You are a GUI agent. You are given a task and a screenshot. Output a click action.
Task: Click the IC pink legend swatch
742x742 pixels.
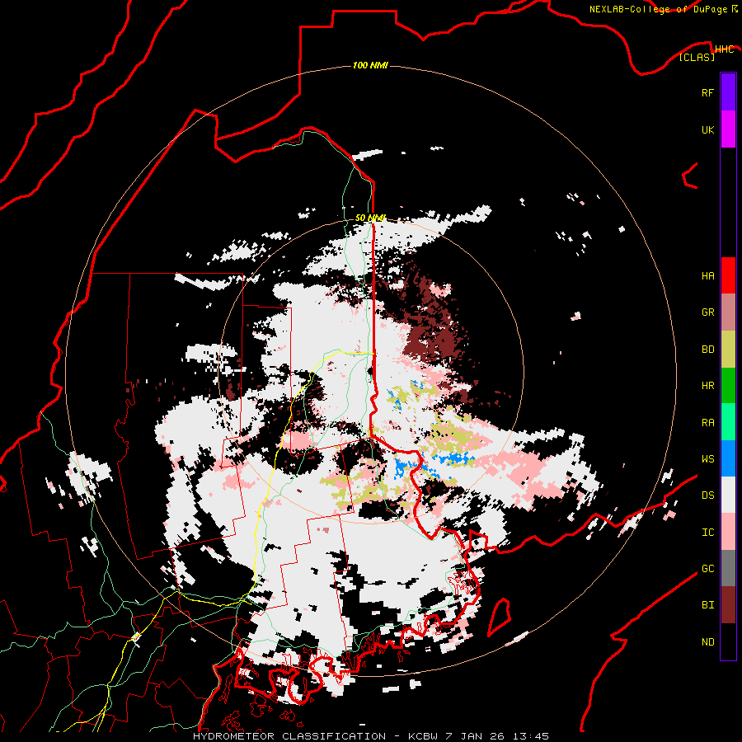coord(728,532)
